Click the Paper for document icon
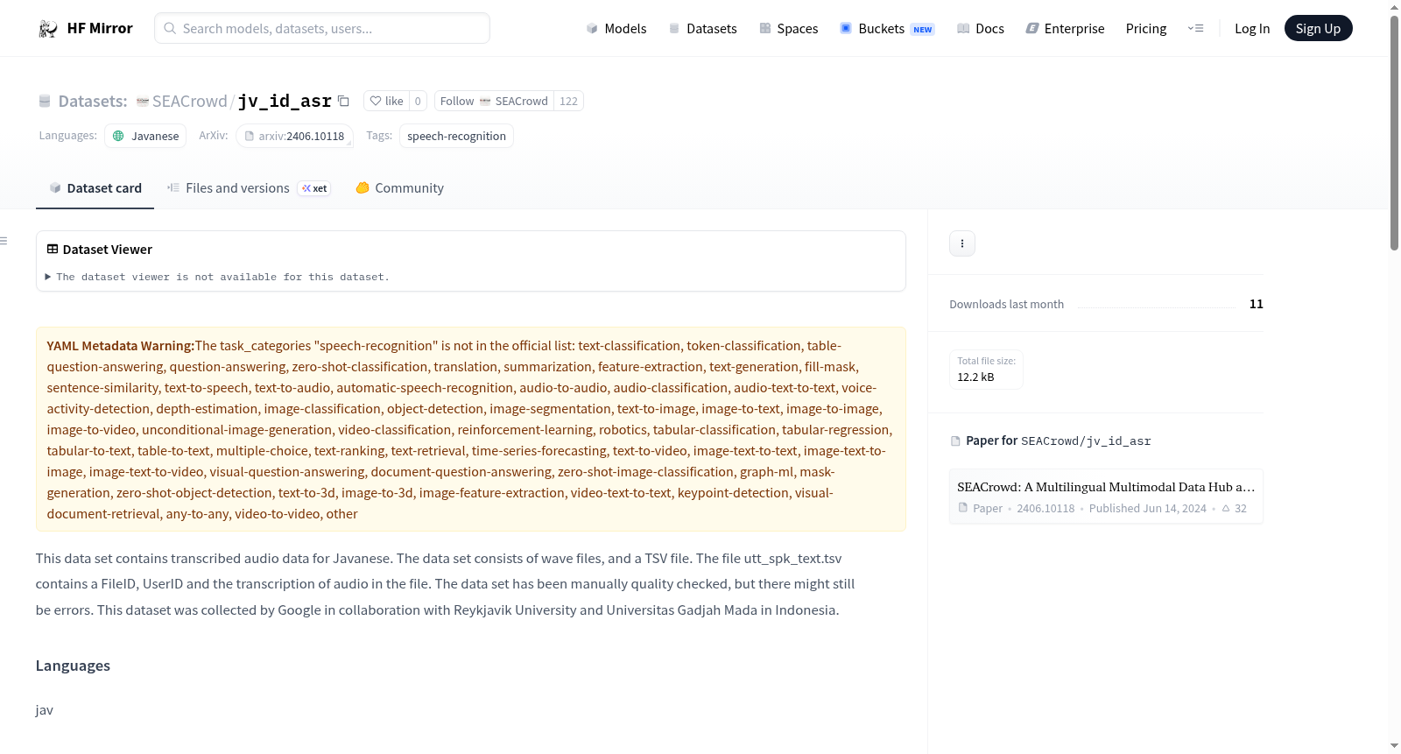The width and height of the screenshot is (1401, 754). tap(955, 441)
